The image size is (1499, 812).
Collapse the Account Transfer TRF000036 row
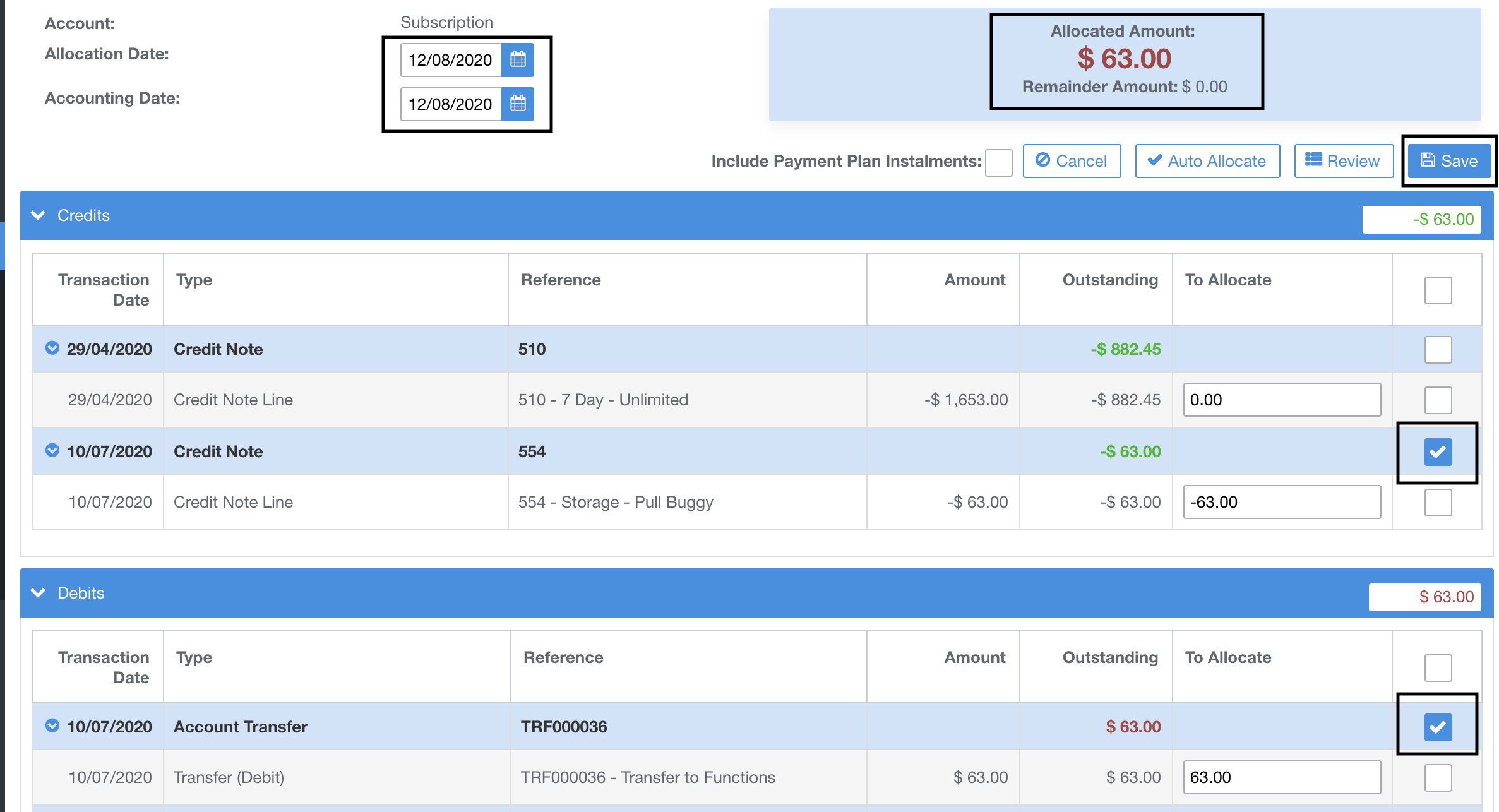point(52,726)
